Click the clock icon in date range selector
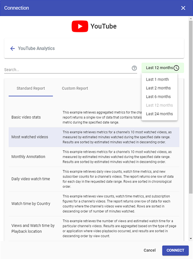This screenshot has height=259, width=193. [x=176, y=68]
